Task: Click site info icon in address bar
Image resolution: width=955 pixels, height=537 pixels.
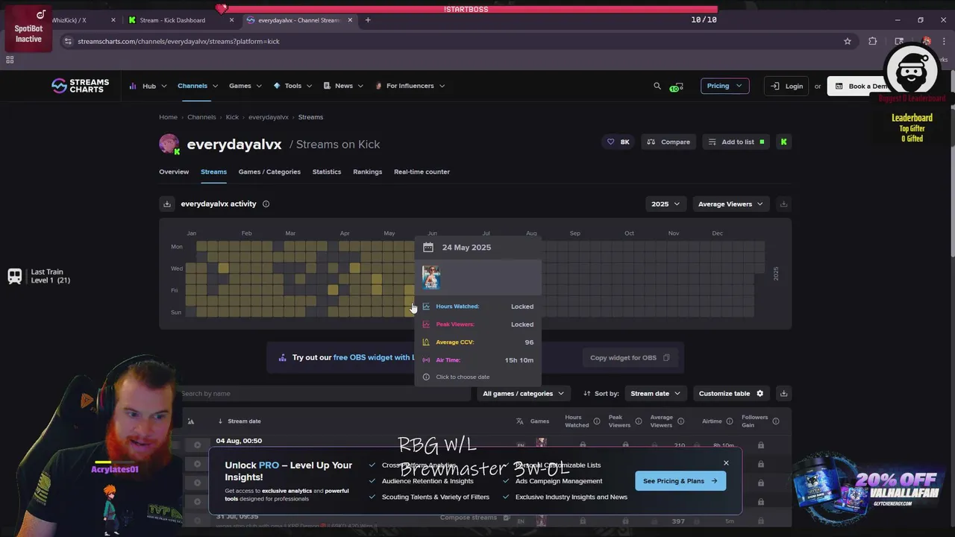Action: click(x=68, y=41)
